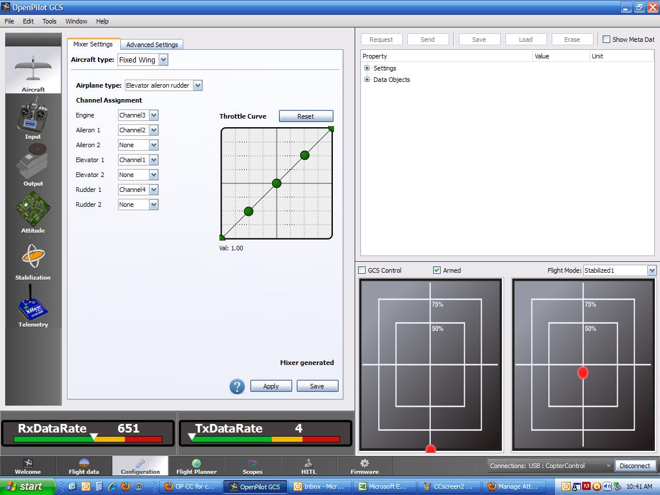Open the Tools menu
Screen dimensions: 660x495
point(49,21)
